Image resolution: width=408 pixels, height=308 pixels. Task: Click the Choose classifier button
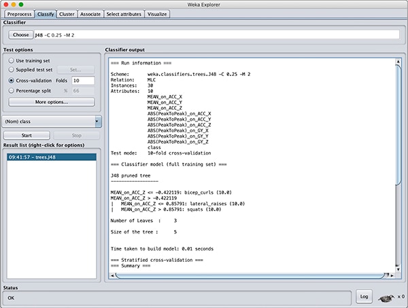[x=20, y=35]
